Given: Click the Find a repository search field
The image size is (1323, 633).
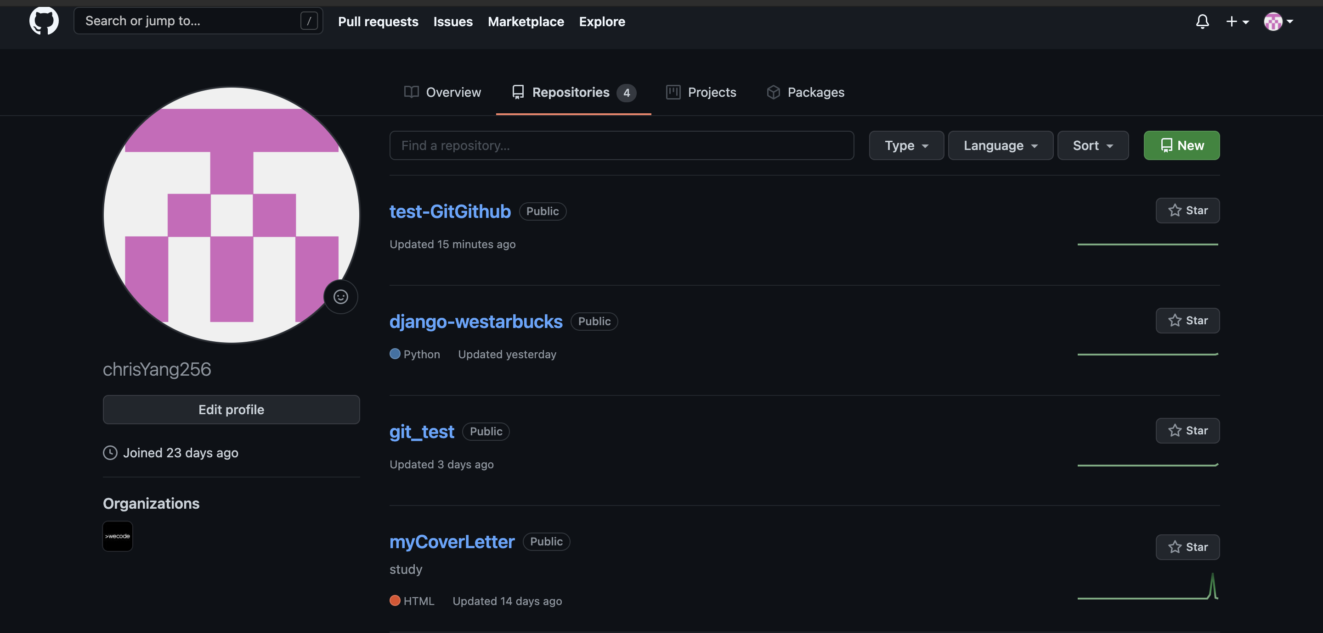Looking at the screenshot, I should (622, 146).
